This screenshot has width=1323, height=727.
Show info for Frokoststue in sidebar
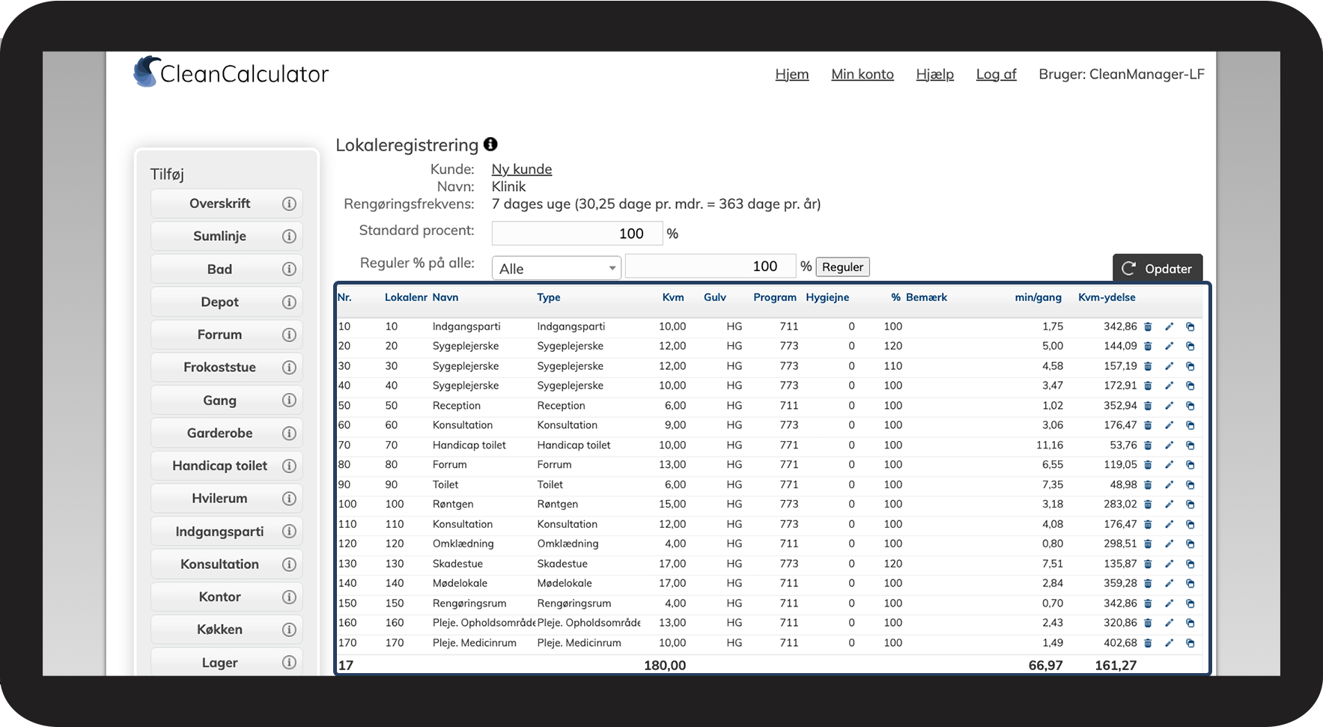click(289, 368)
